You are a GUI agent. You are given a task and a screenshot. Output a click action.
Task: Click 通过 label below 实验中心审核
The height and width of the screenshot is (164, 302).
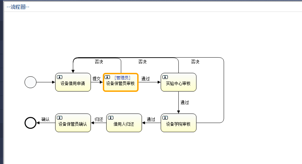(x=185, y=102)
